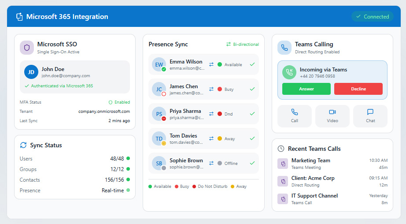Start a Video call

pos(332,116)
